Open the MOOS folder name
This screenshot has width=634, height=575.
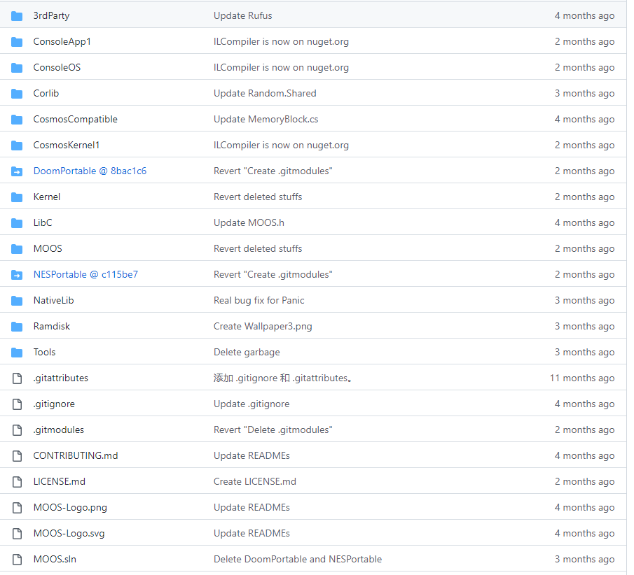click(48, 248)
